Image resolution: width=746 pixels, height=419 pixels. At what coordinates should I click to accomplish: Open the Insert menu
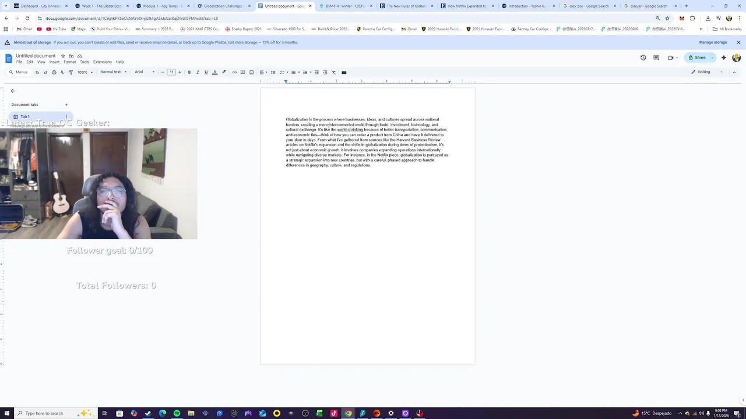[x=54, y=62]
